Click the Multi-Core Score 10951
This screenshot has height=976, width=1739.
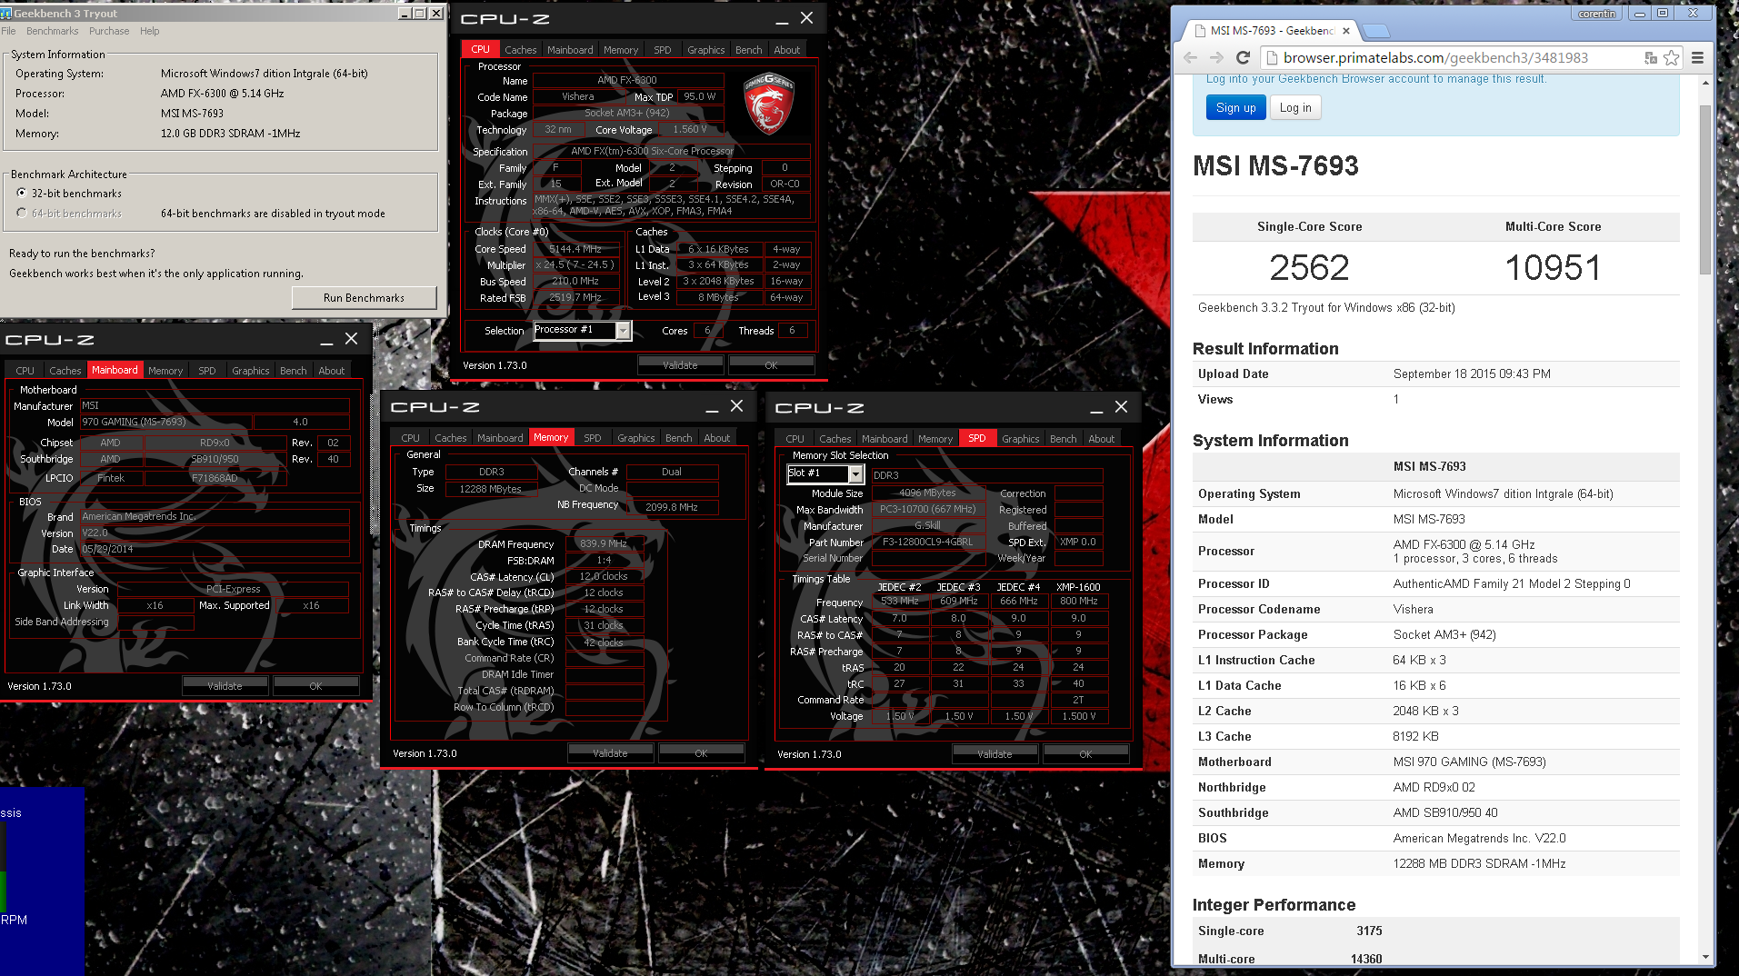coord(1553,267)
